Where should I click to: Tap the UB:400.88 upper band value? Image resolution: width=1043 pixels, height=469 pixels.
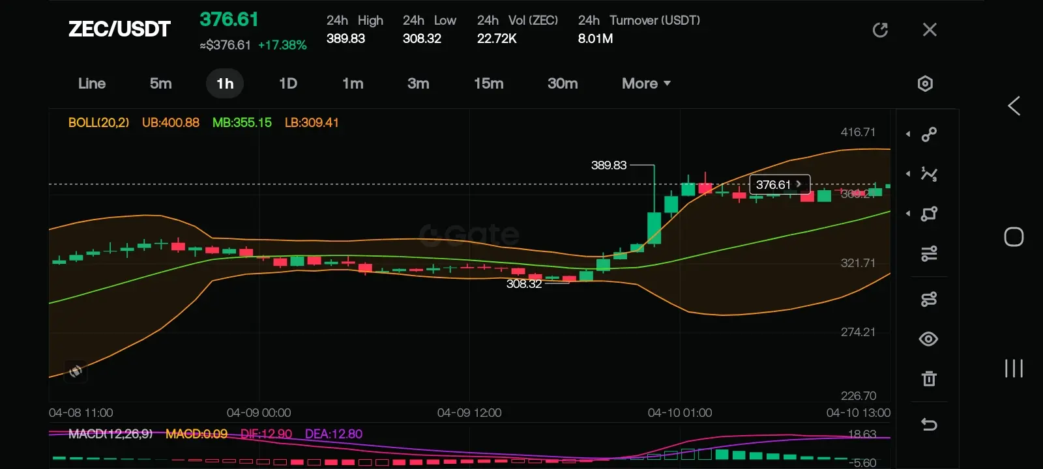pos(171,122)
